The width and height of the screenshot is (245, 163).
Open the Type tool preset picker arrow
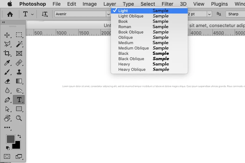click(32, 14)
